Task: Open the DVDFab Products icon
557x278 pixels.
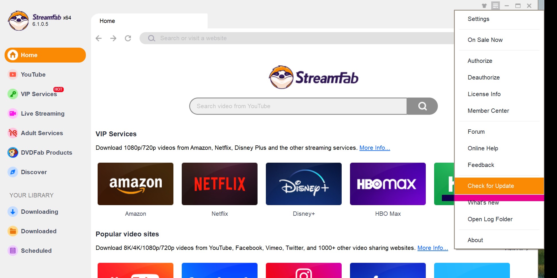Action: pos(13,153)
